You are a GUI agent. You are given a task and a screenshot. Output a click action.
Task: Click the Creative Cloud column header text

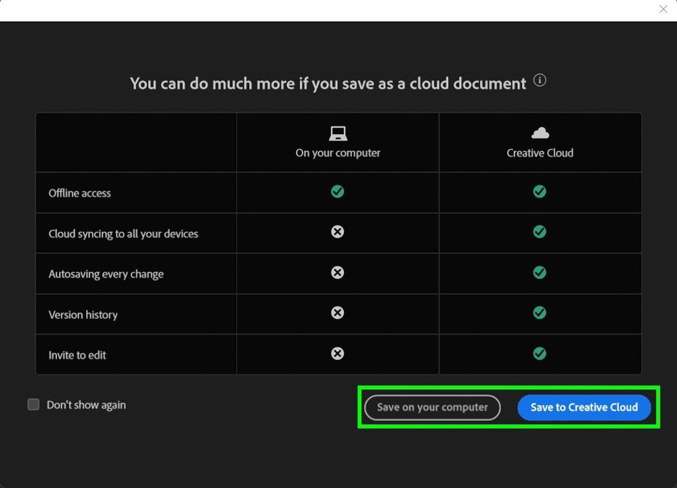pos(540,153)
